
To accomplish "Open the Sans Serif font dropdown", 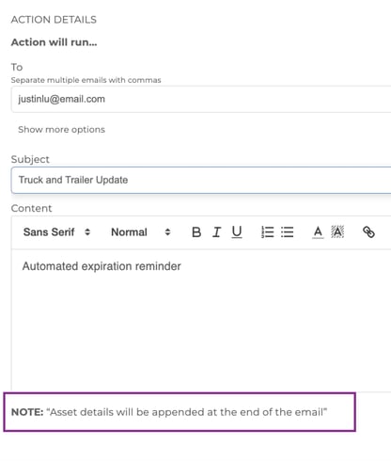I will coord(56,232).
